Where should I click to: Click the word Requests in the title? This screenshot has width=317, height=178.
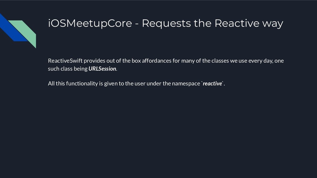tap(166, 23)
